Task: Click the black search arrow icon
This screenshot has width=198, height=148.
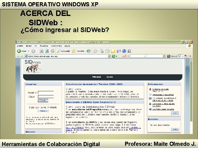Action: (169, 56)
